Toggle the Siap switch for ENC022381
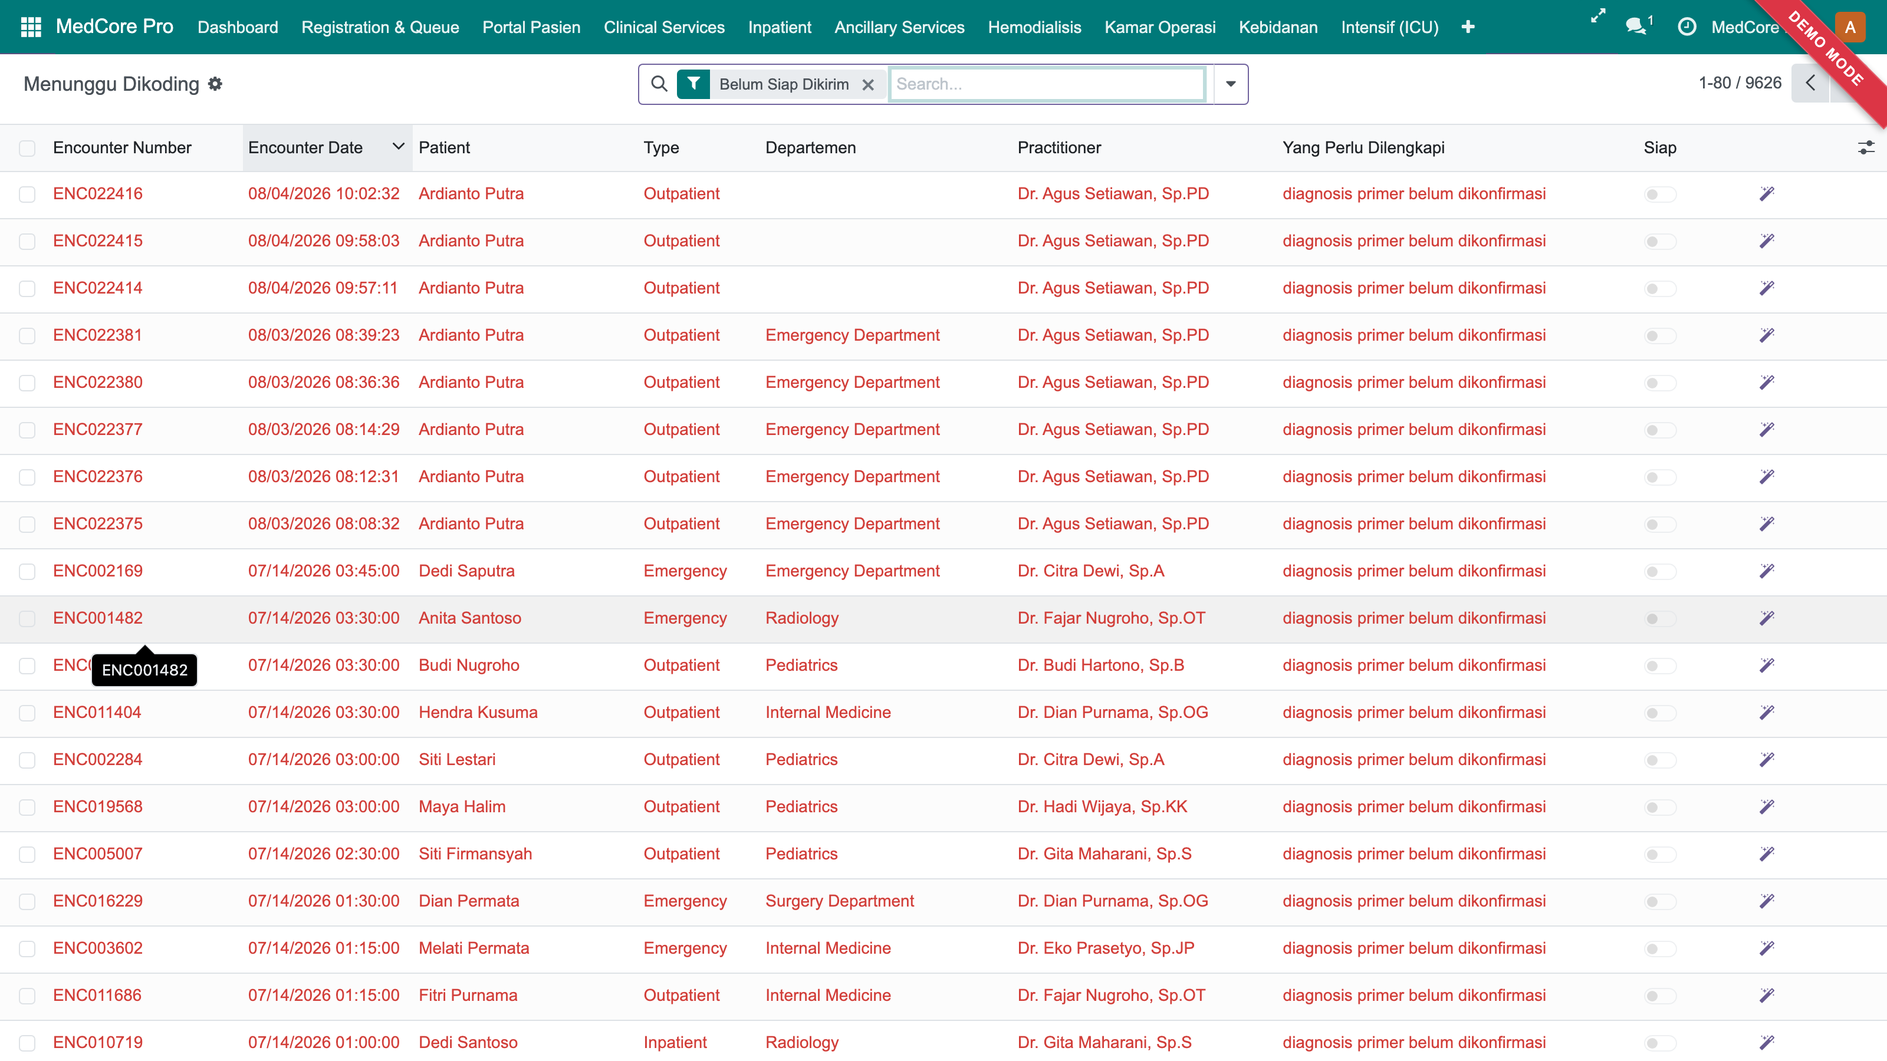This screenshot has width=1887, height=1061. click(x=1659, y=336)
